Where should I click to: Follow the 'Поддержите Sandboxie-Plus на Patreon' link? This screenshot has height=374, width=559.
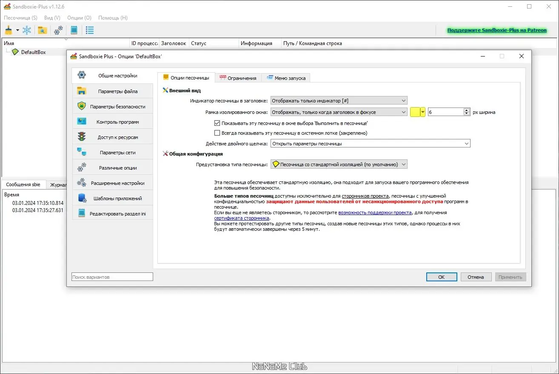click(x=497, y=31)
